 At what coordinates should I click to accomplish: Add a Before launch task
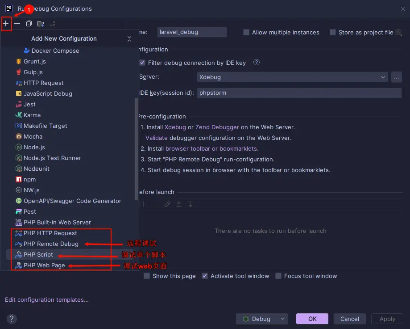click(x=144, y=204)
